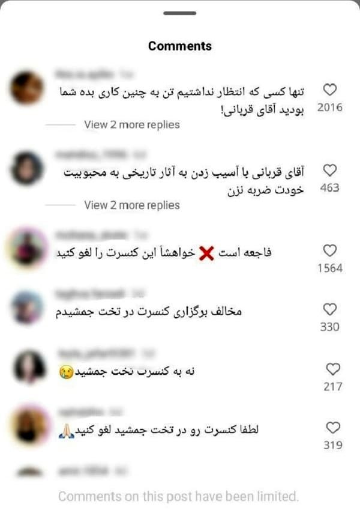This screenshot has height=519, width=360.
Task: Like the comment with 2016 likes
Action: coord(329,90)
